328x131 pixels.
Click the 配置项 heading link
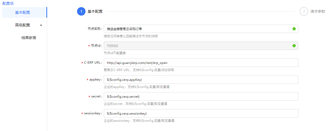click(x=8, y=3)
